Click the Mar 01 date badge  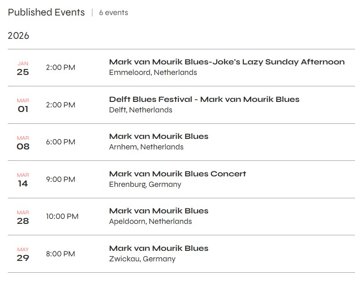point(23,105)
